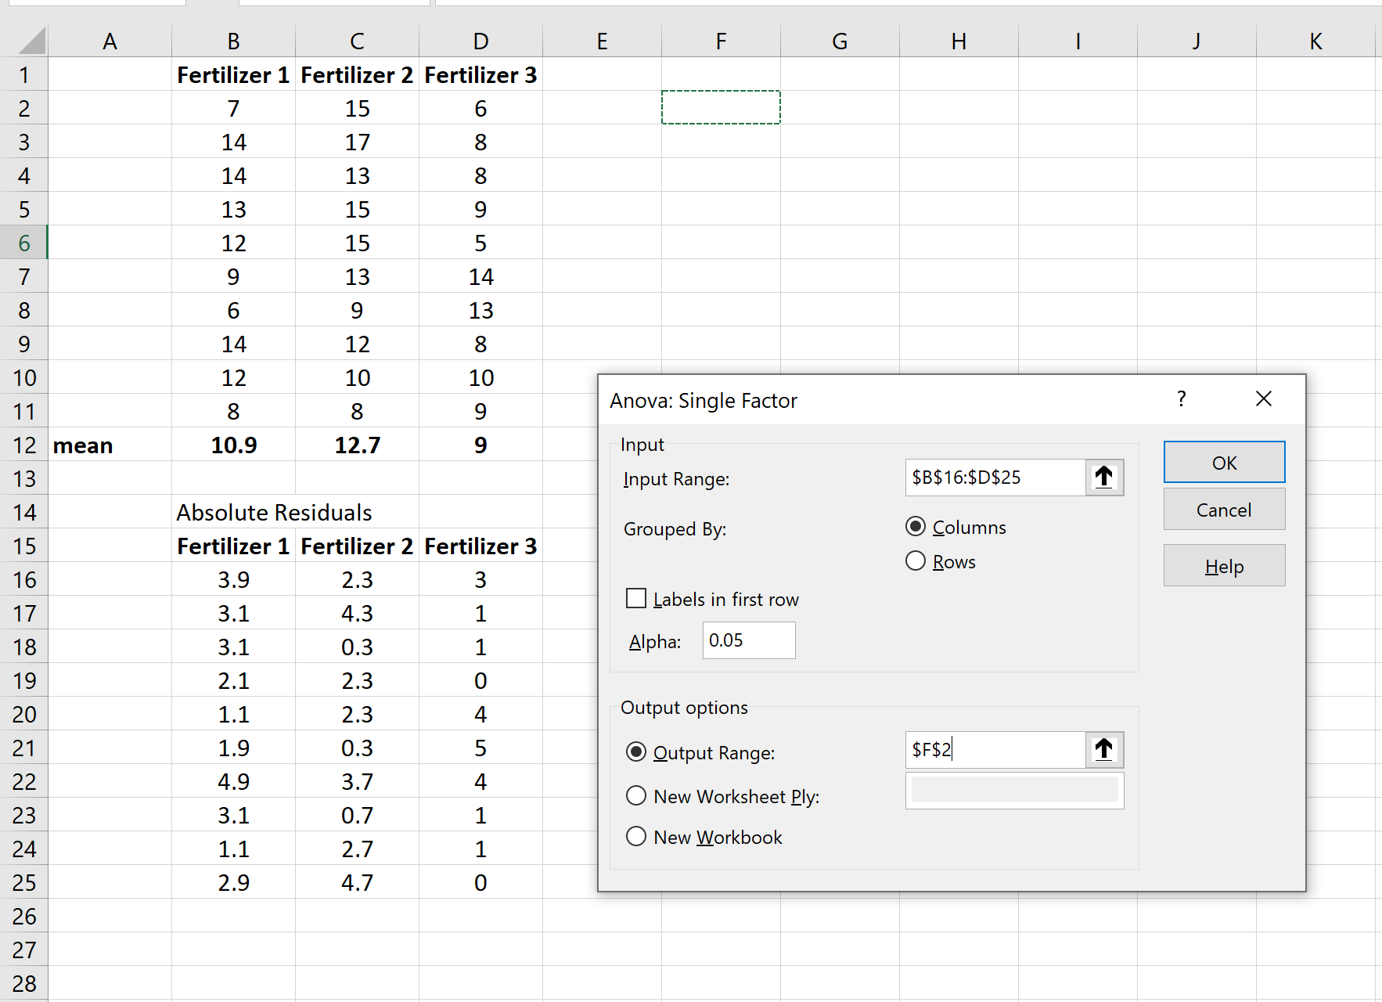
Task: Click cell B22 containing 4.9
Action: point(233,781)
